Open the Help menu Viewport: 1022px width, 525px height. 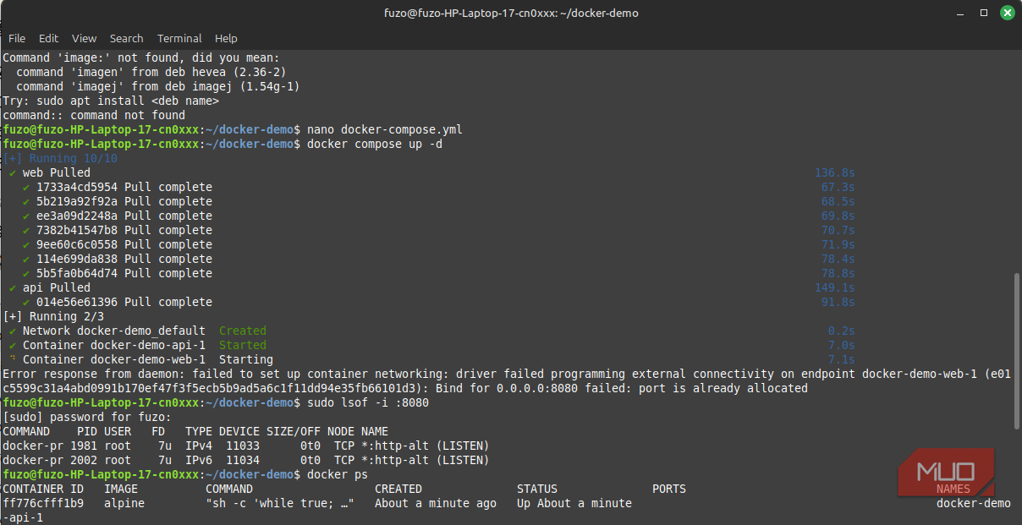[226, 38]
